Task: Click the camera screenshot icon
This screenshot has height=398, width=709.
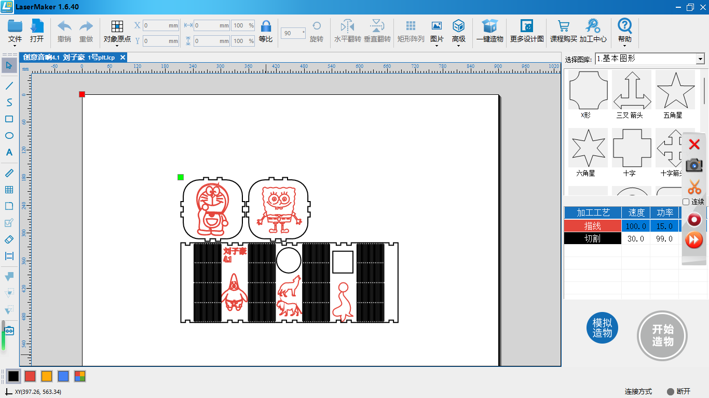Action: pos(694,165)
